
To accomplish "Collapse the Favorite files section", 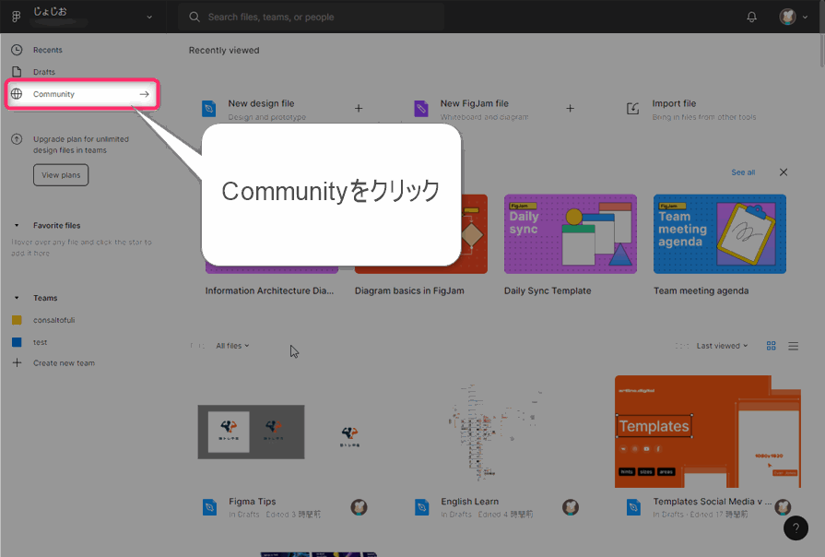I will 17,225.
